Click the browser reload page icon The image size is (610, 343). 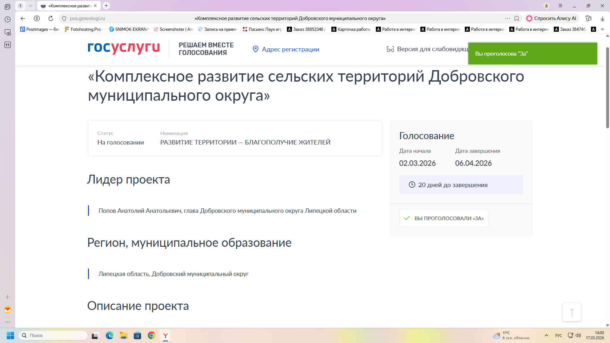[51, 18]
